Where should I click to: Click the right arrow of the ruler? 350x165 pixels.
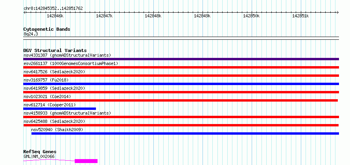(x=338, y=12)
